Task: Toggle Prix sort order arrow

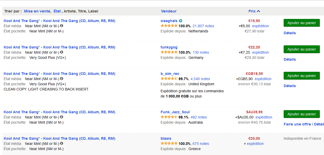Action: pyautogui.click(x=258, y=11)
